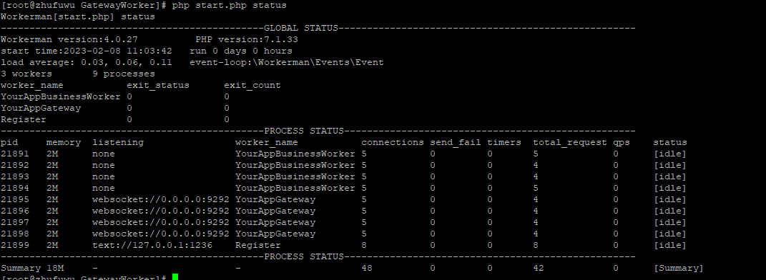766x280 pixels.
Task: Click pid 21891 in process list
Action: coord(15,154)
